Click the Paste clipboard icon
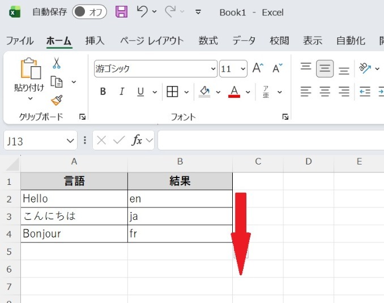The width and height of the screenshot is (384, 303). tap(31, 68)
